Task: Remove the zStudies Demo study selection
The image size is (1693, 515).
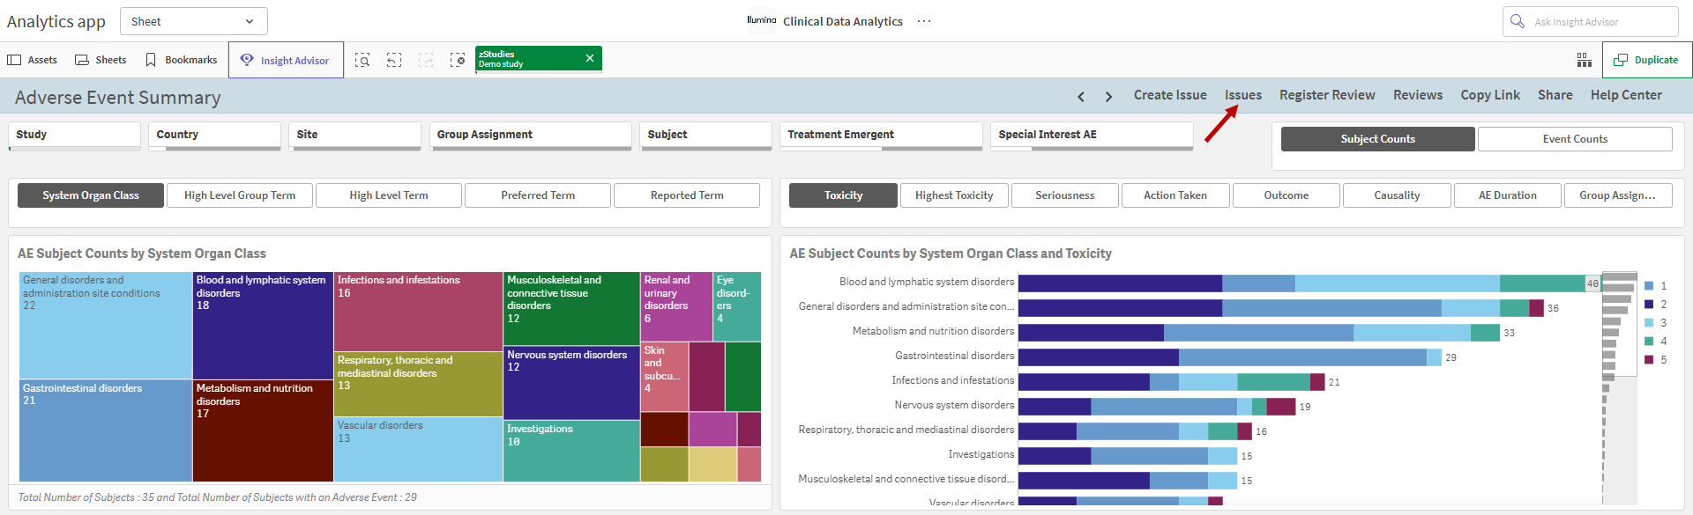Action: (x=590, y=58)
